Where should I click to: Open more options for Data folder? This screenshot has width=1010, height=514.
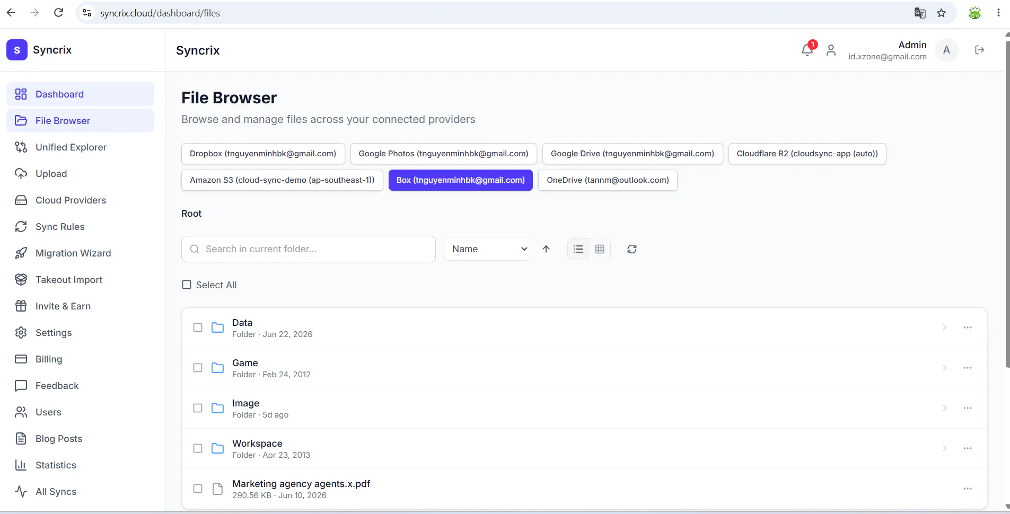[968, 327]
